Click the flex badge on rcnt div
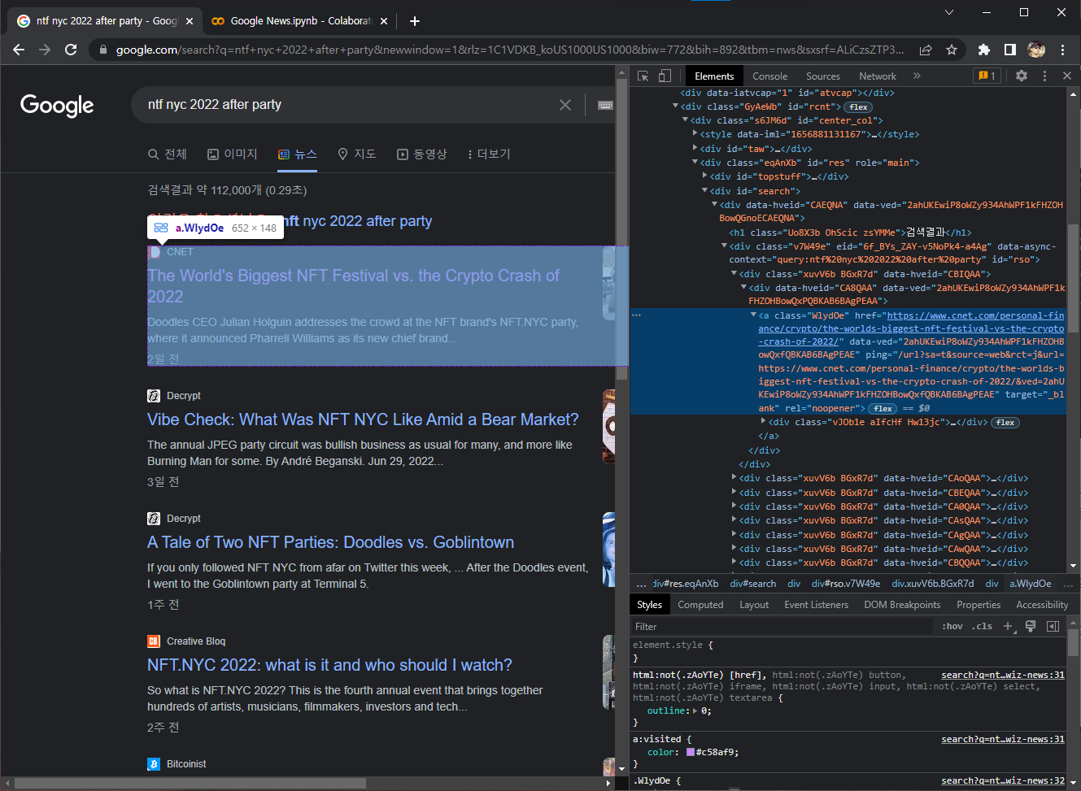This screenshot has height=791, width=1081. 858,106
